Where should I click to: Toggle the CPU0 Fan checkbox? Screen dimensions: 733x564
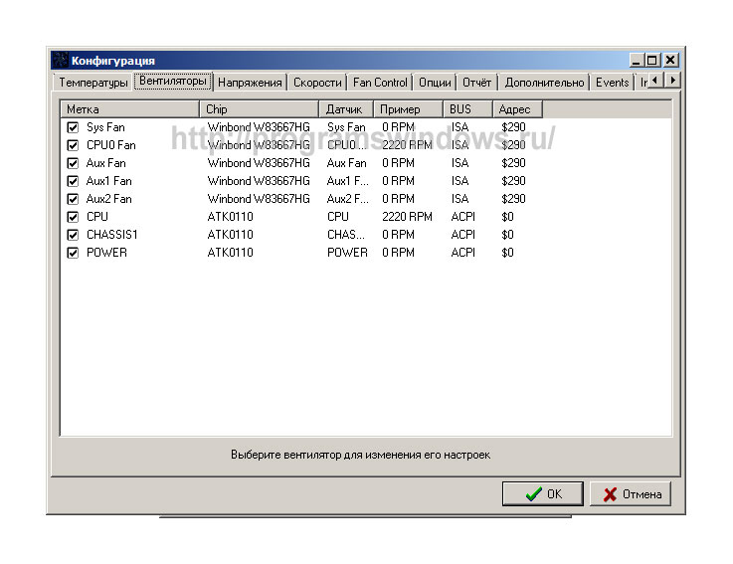coord(73,145)
